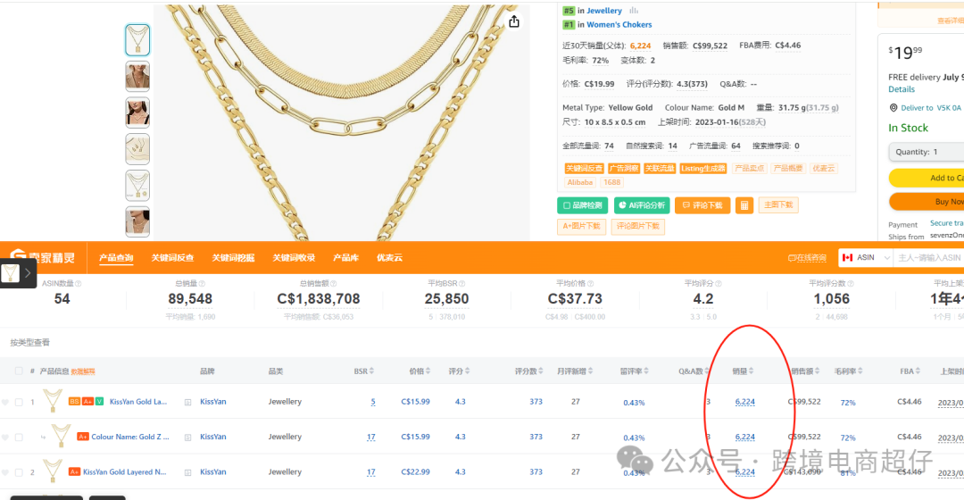The image size is (964, 500).
Task: Click the Listing生成器 tag
Action: [x=703, y=169]
